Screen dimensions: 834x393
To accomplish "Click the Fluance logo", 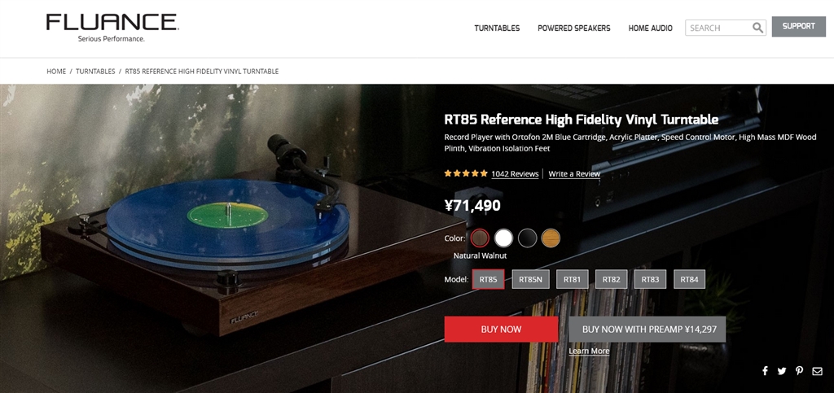I will click(x=112, y=28).
